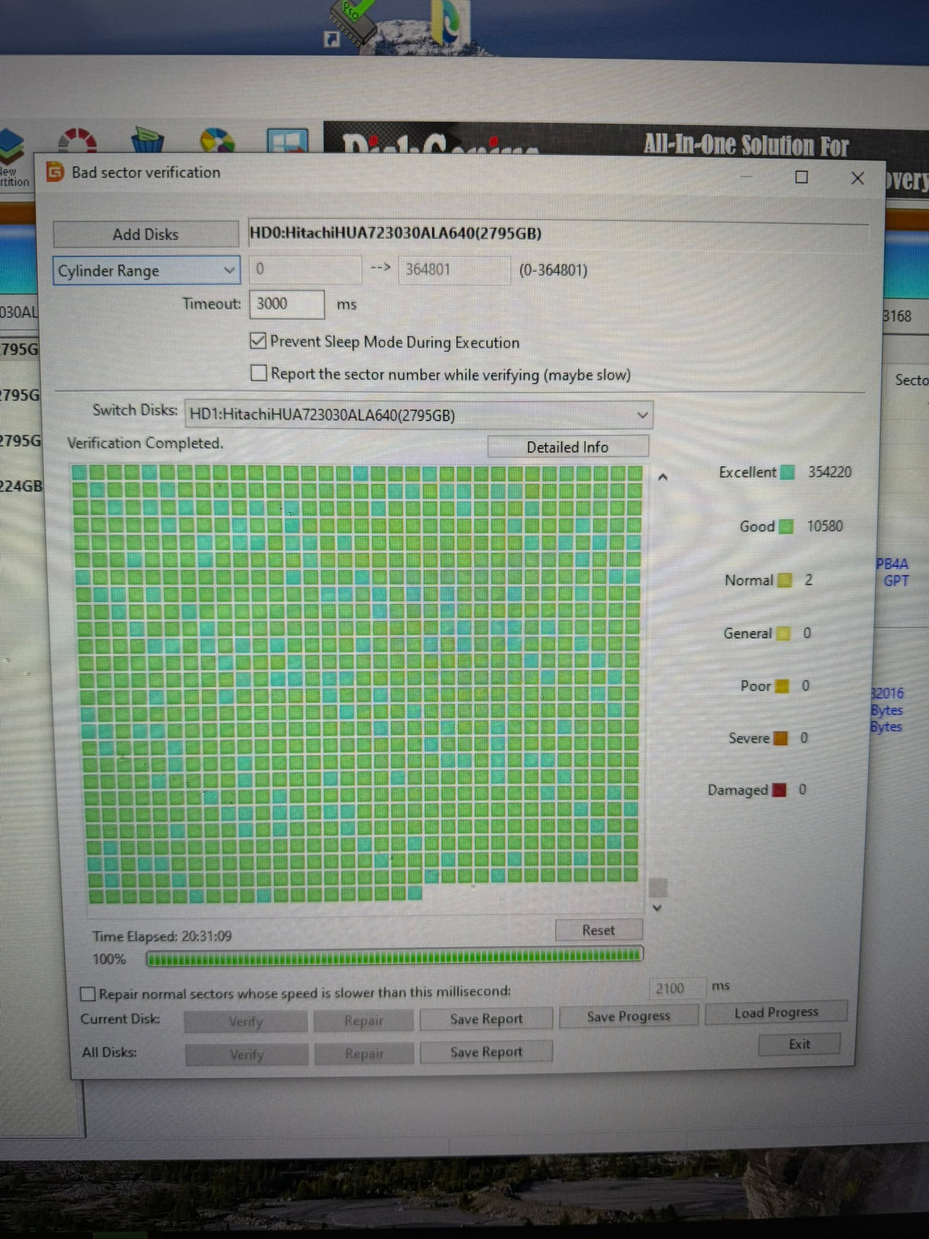
Task: Click the GPT text in background window
Action: pyautogui.click(x=896, y=581)
